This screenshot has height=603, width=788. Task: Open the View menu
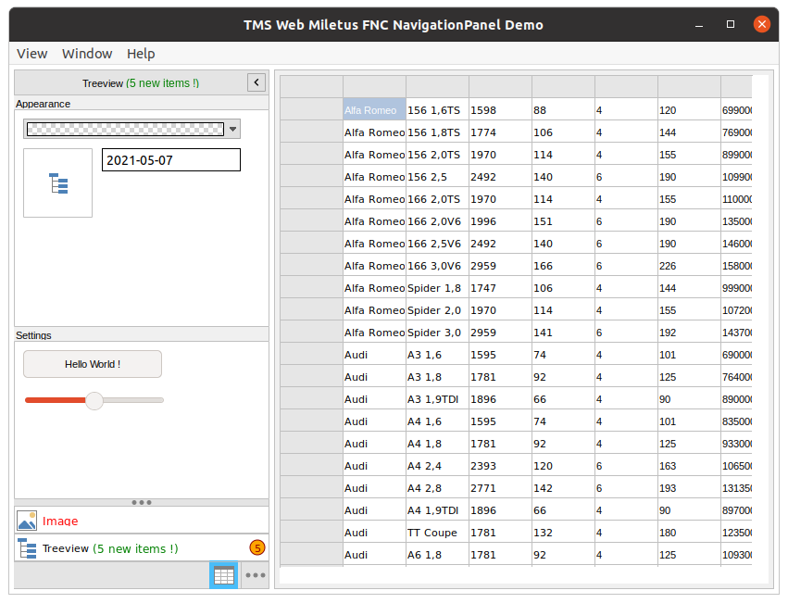pyautogui.click(x=32, y=54)
